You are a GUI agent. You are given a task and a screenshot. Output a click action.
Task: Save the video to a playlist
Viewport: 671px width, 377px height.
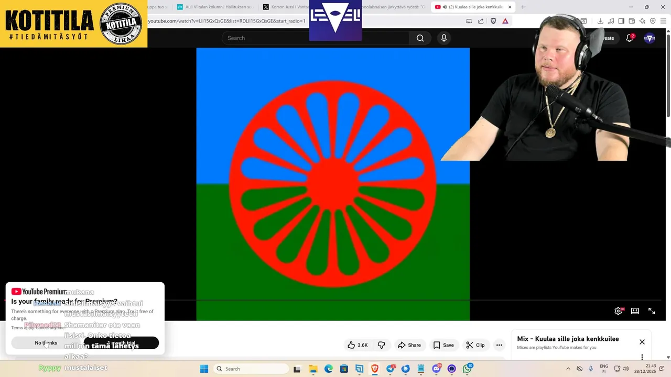pos(443,345)
